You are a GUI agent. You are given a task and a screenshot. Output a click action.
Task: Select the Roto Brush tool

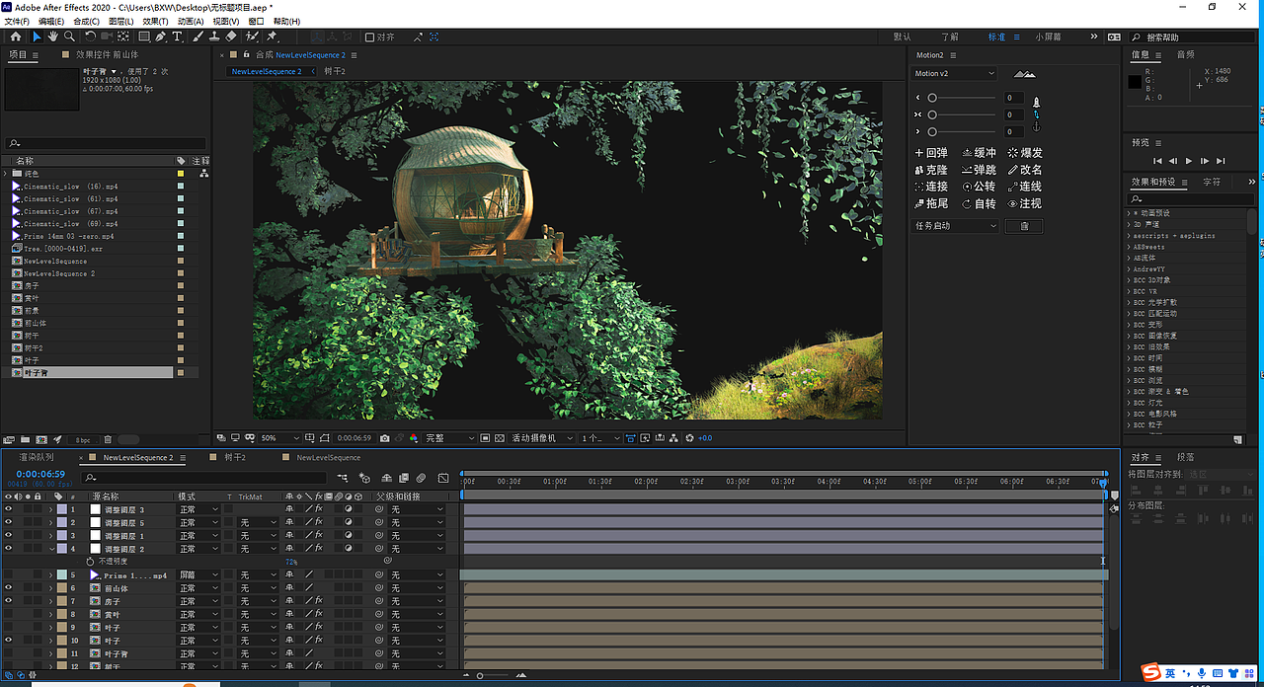[x=252, y=37]
